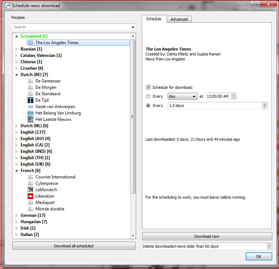Expand the Irish [1] group
279x269 pixels.
[x=17, y=228]
